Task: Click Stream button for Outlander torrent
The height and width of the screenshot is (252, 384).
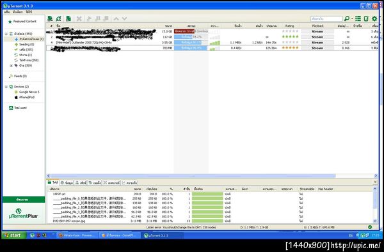Action: click(x=317, y=43)
